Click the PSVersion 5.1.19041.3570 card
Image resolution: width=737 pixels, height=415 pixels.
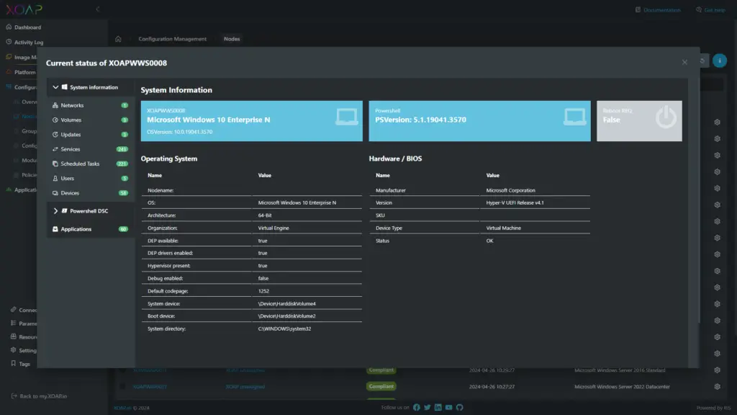(479, 121)
